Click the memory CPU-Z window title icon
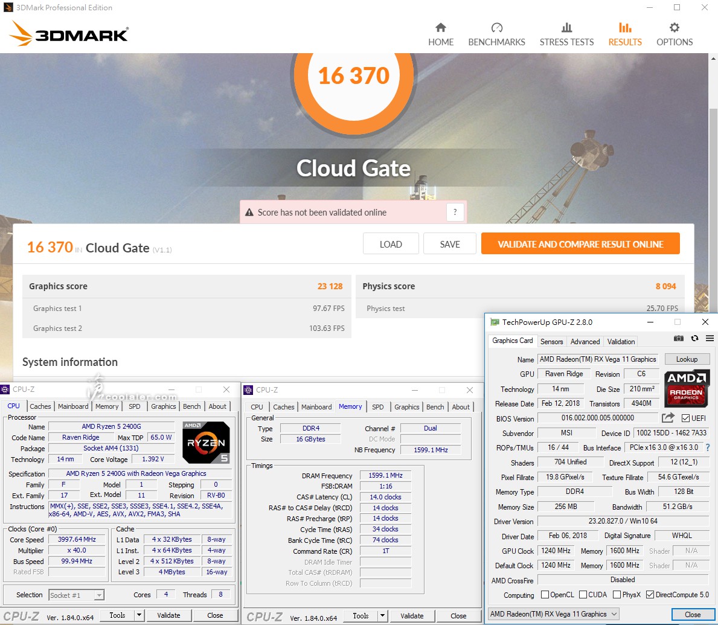This screenshot has height=625, width=718. [248, 389]
